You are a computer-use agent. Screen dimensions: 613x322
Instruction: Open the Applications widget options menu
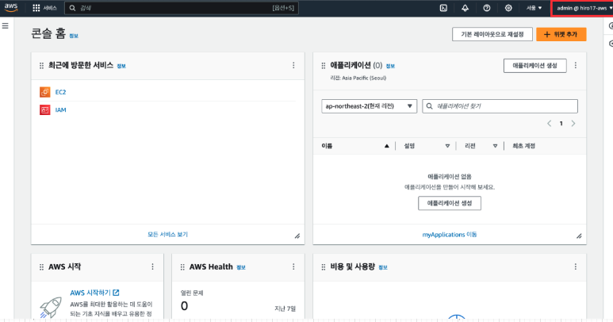576,65
